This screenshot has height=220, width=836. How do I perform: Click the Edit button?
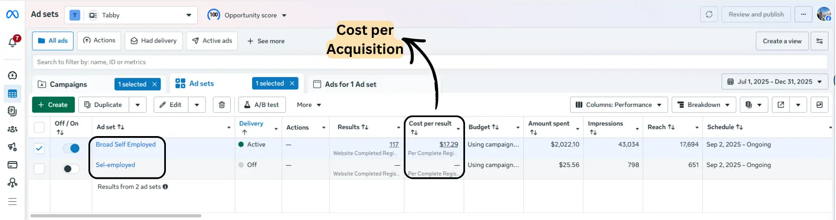171,105
